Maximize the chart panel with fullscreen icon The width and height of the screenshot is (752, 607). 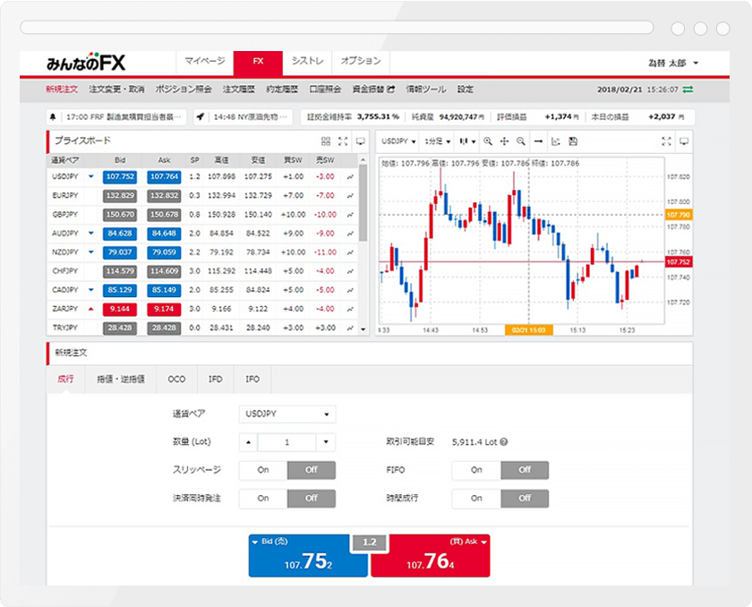pyautogui.click(x=666, y=141)
